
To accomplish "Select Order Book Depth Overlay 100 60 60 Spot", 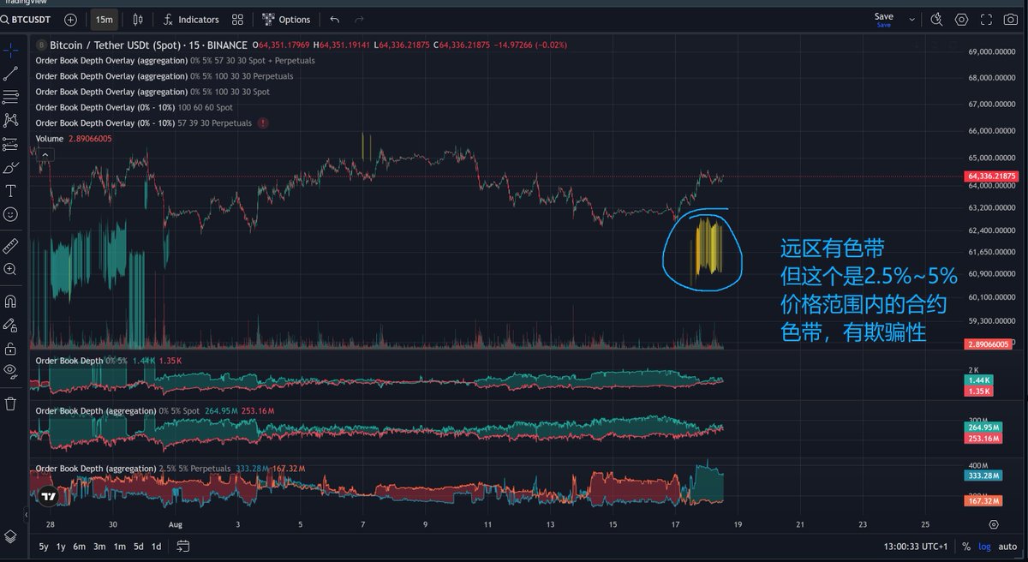I will 134,107.
